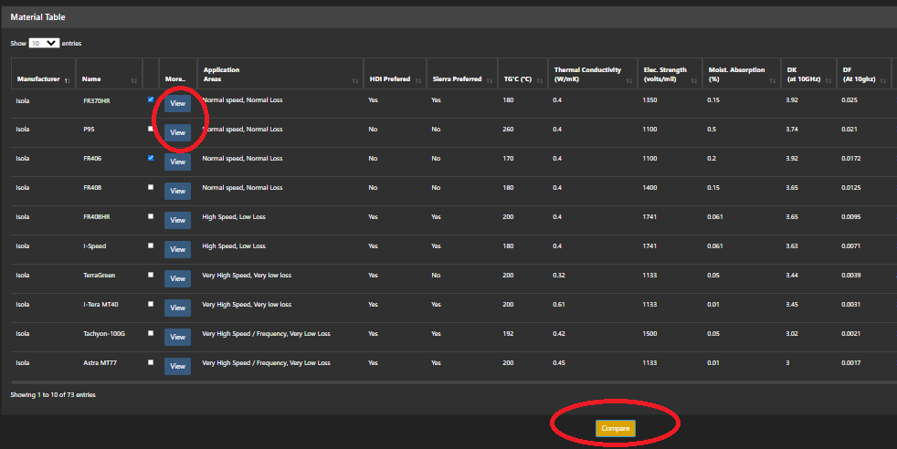
Task: Sort by Application Areas column
Action: coord(280,74)
